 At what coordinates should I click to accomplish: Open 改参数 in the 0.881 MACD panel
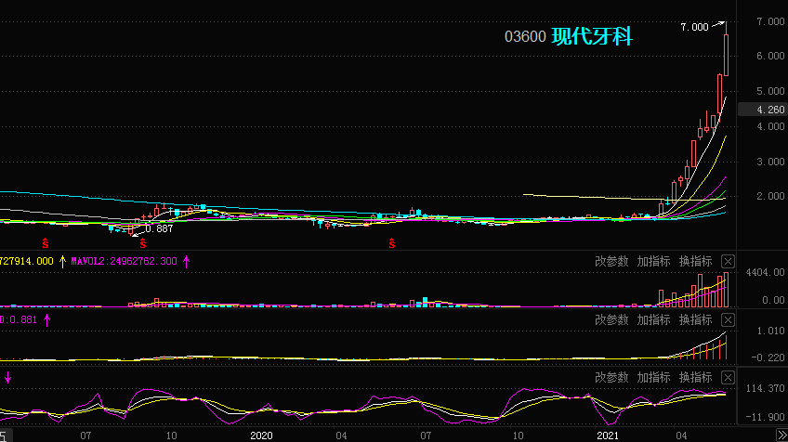611,320
